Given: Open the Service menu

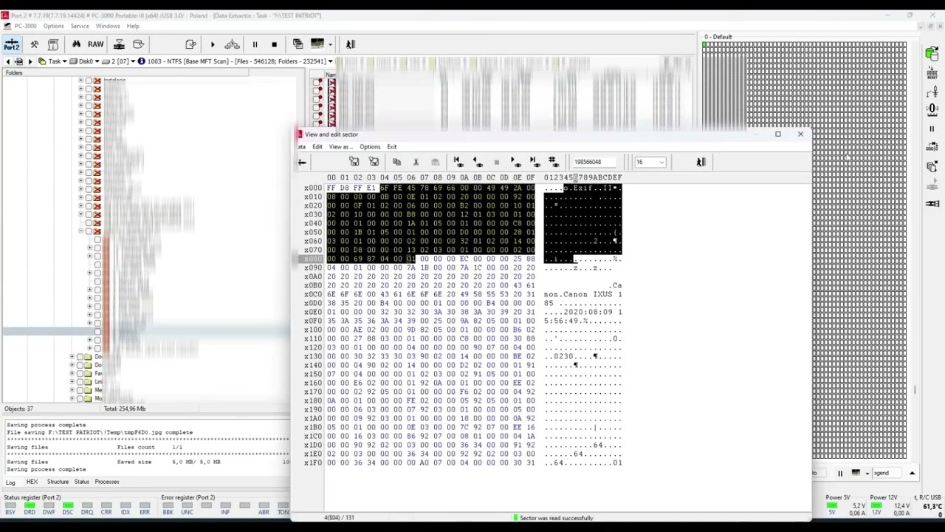Looking at the screenshot, I should [x=80, y=26].
